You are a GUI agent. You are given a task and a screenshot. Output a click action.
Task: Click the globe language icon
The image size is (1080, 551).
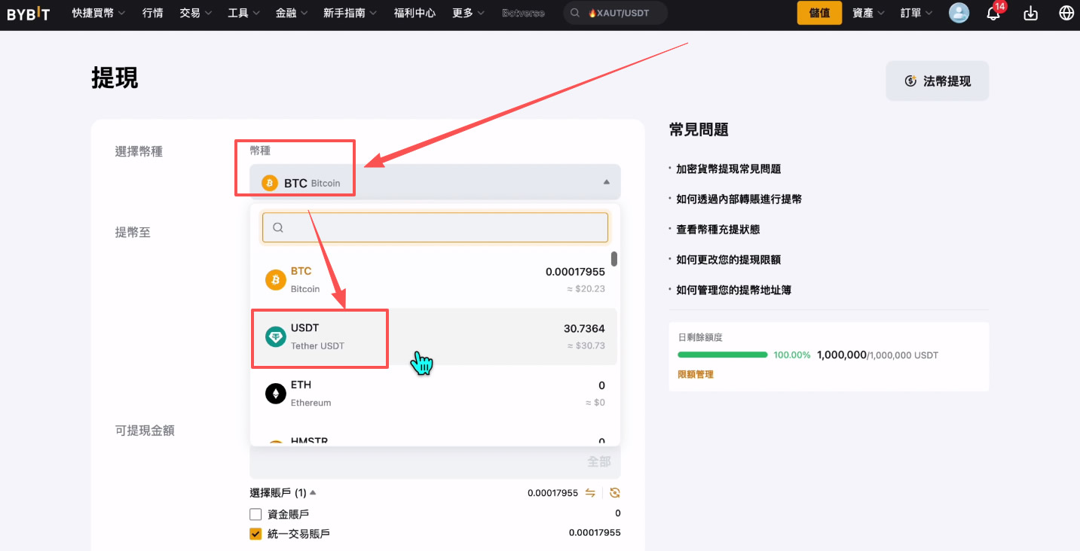[1065, 13]
